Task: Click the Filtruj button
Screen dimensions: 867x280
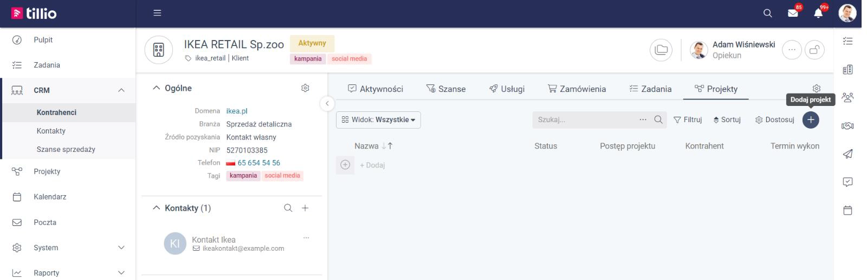Action: [x=688, y=119]
